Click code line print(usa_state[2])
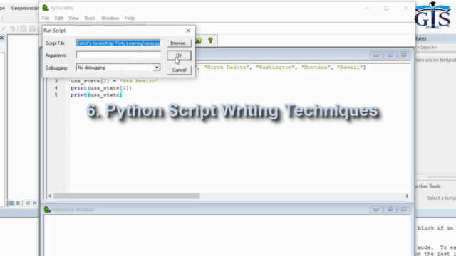The width and height of the screenshot is (456, 256). [x=101, y=88]
